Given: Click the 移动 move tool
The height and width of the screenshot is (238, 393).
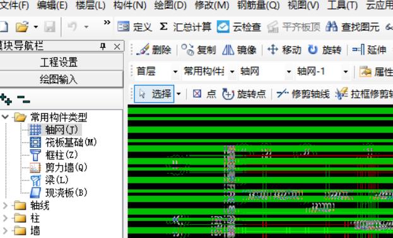Looking at the screenshot, I should pyautogui.click(x=284, y=50).
